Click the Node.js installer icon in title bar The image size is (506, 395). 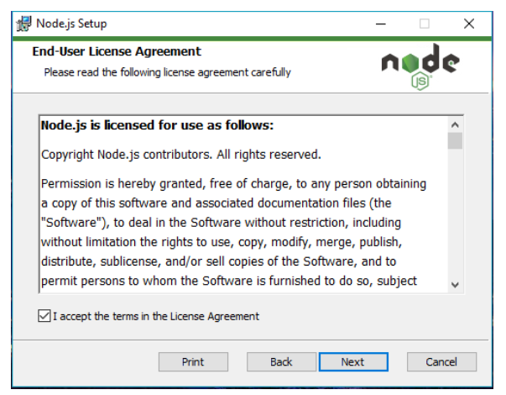[x=23, y=24]
